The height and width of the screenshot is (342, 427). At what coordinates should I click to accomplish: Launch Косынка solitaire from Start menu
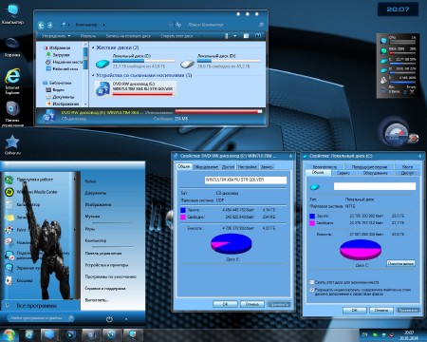[x=25, y=280]
